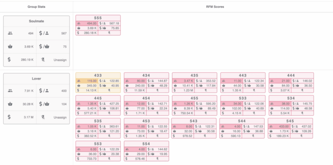Click the dollar icon in Soulmate panel
This screenshot has height=165, width=333.
click(x=9, y=60)
